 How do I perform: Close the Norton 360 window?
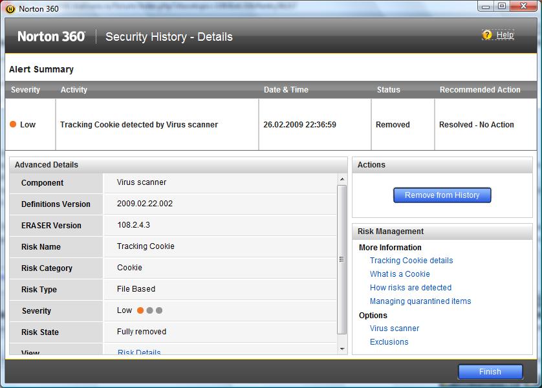pos(523,6)
